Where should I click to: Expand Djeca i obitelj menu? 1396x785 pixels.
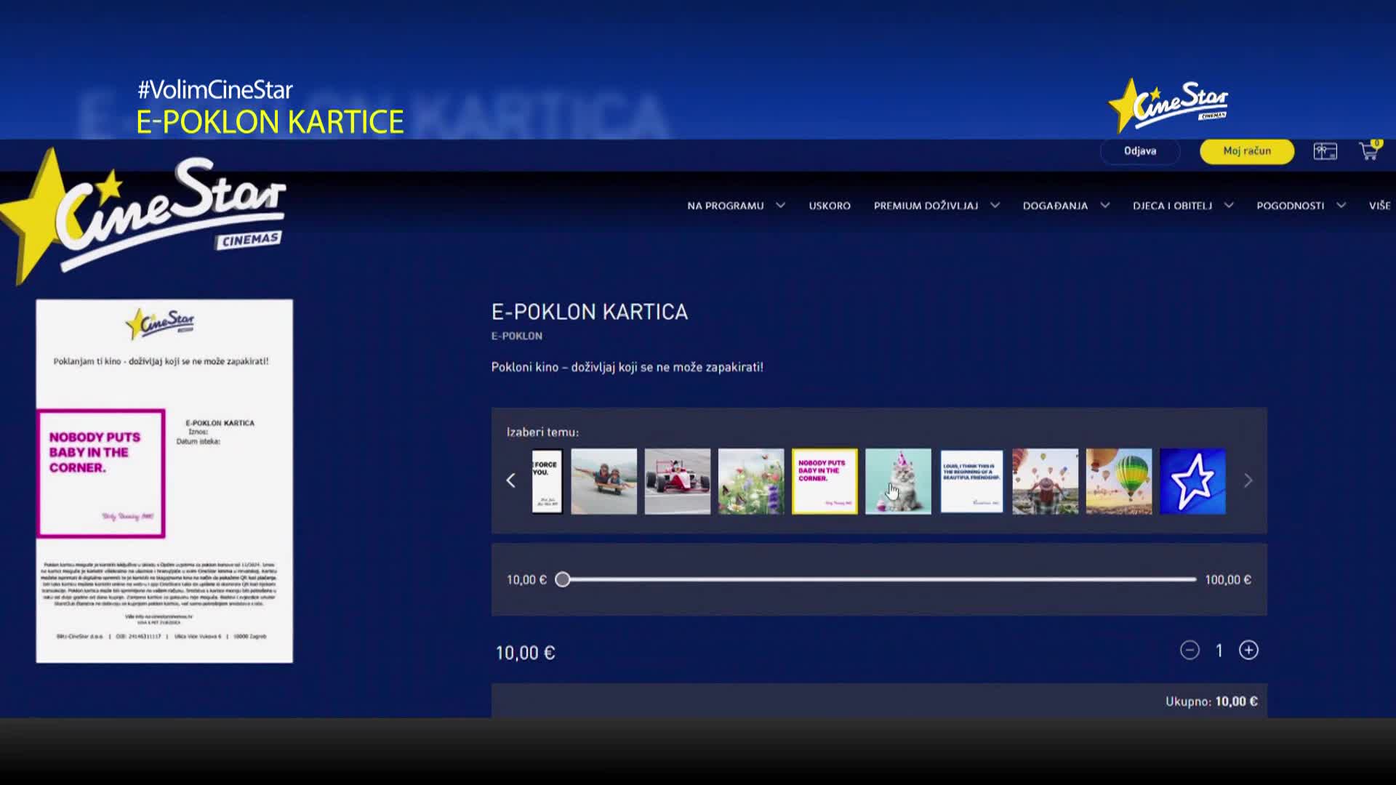[x=1183, y=206]
